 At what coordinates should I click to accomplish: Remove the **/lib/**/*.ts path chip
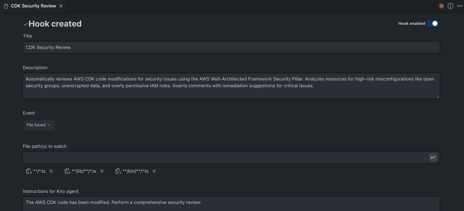click(x=102, y=171)
